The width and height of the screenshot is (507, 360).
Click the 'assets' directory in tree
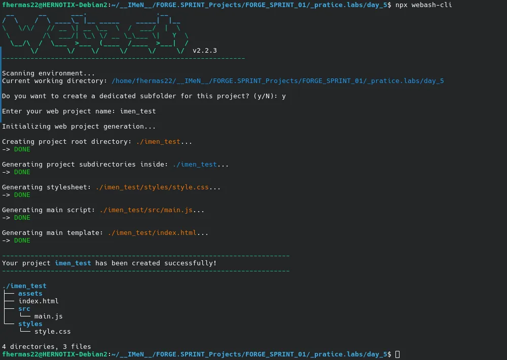[30, 294]
